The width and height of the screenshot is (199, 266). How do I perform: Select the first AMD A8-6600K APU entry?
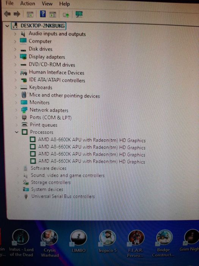pyautogui.click(x=92, y=140)
